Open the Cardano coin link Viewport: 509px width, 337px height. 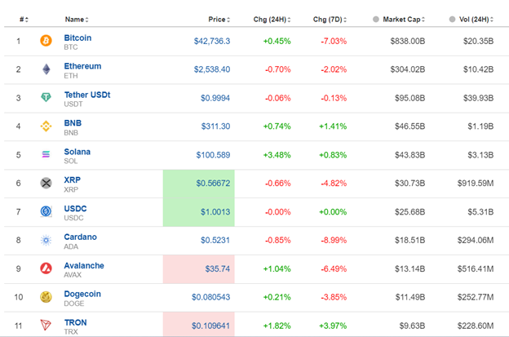coord(80,237)
